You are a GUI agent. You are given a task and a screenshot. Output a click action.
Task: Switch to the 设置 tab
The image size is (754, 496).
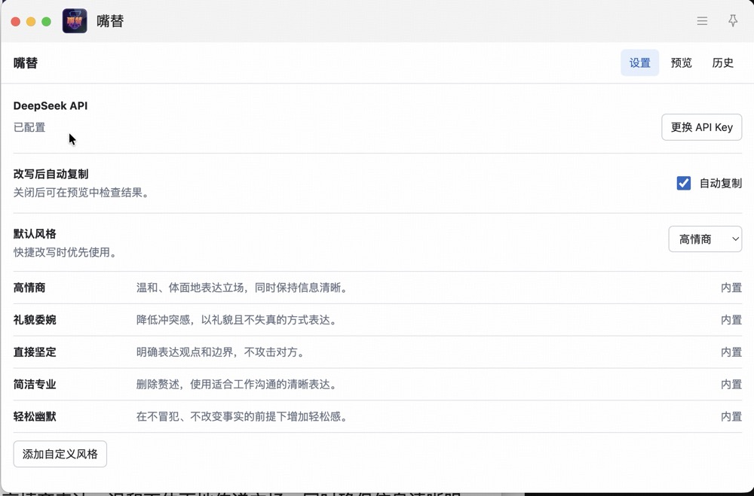tap(639, 62)
